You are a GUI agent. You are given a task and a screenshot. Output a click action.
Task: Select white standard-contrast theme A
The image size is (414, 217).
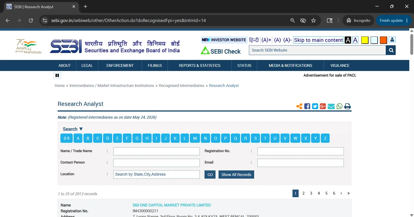[355, 40]
